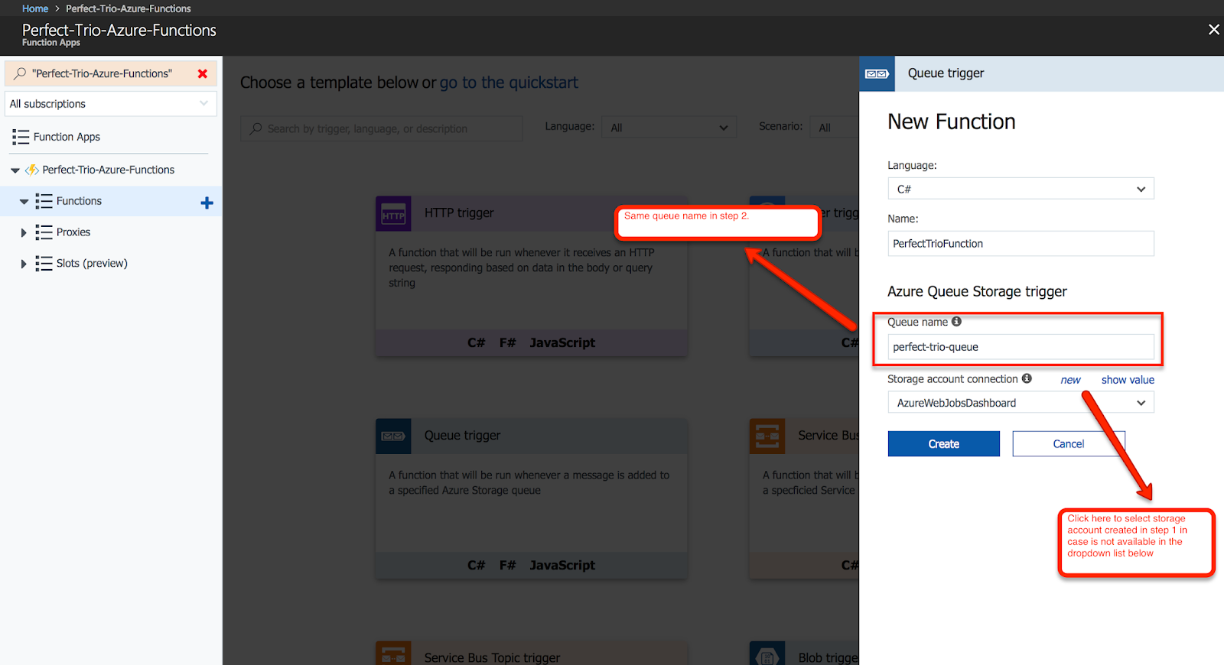Select JavaScript on HTTP trigger card
Viewport: 1224px width, 665px height.
tap(562, 342)
